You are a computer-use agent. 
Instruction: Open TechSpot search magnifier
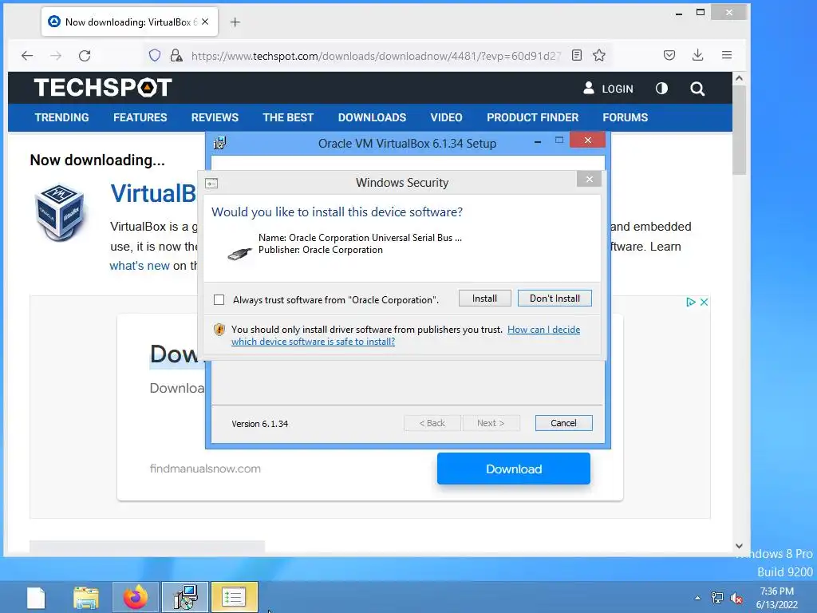pyautogui.click(x=697, y=89)
